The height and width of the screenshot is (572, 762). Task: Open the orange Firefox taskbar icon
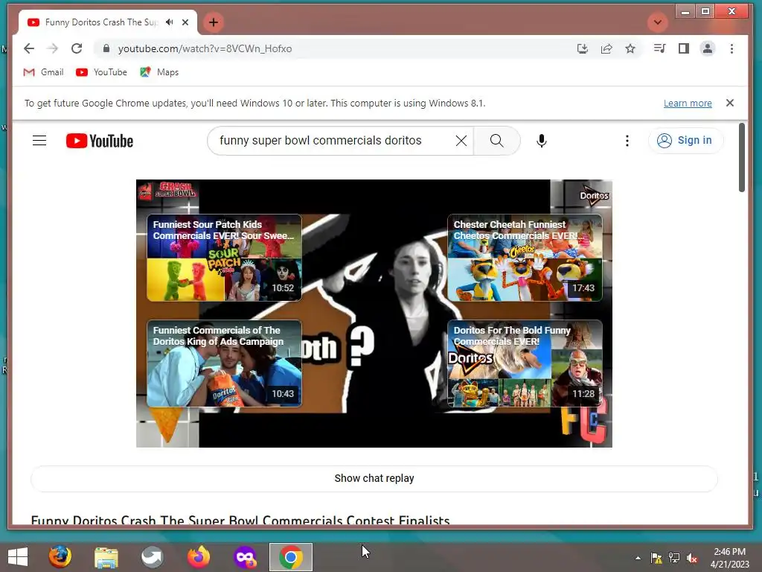198,557
